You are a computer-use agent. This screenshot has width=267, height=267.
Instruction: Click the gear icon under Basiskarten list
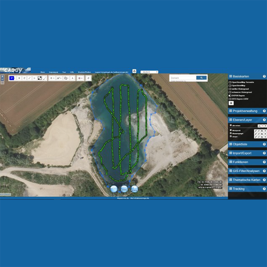pyautogui.click(x=231, y=103)
